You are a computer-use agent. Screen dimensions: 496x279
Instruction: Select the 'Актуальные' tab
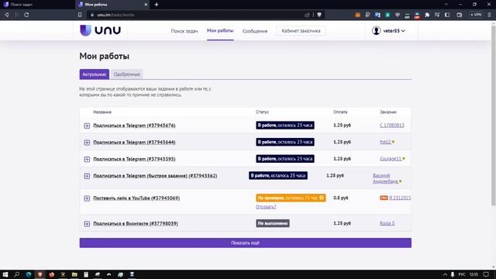tap(95, 74)
